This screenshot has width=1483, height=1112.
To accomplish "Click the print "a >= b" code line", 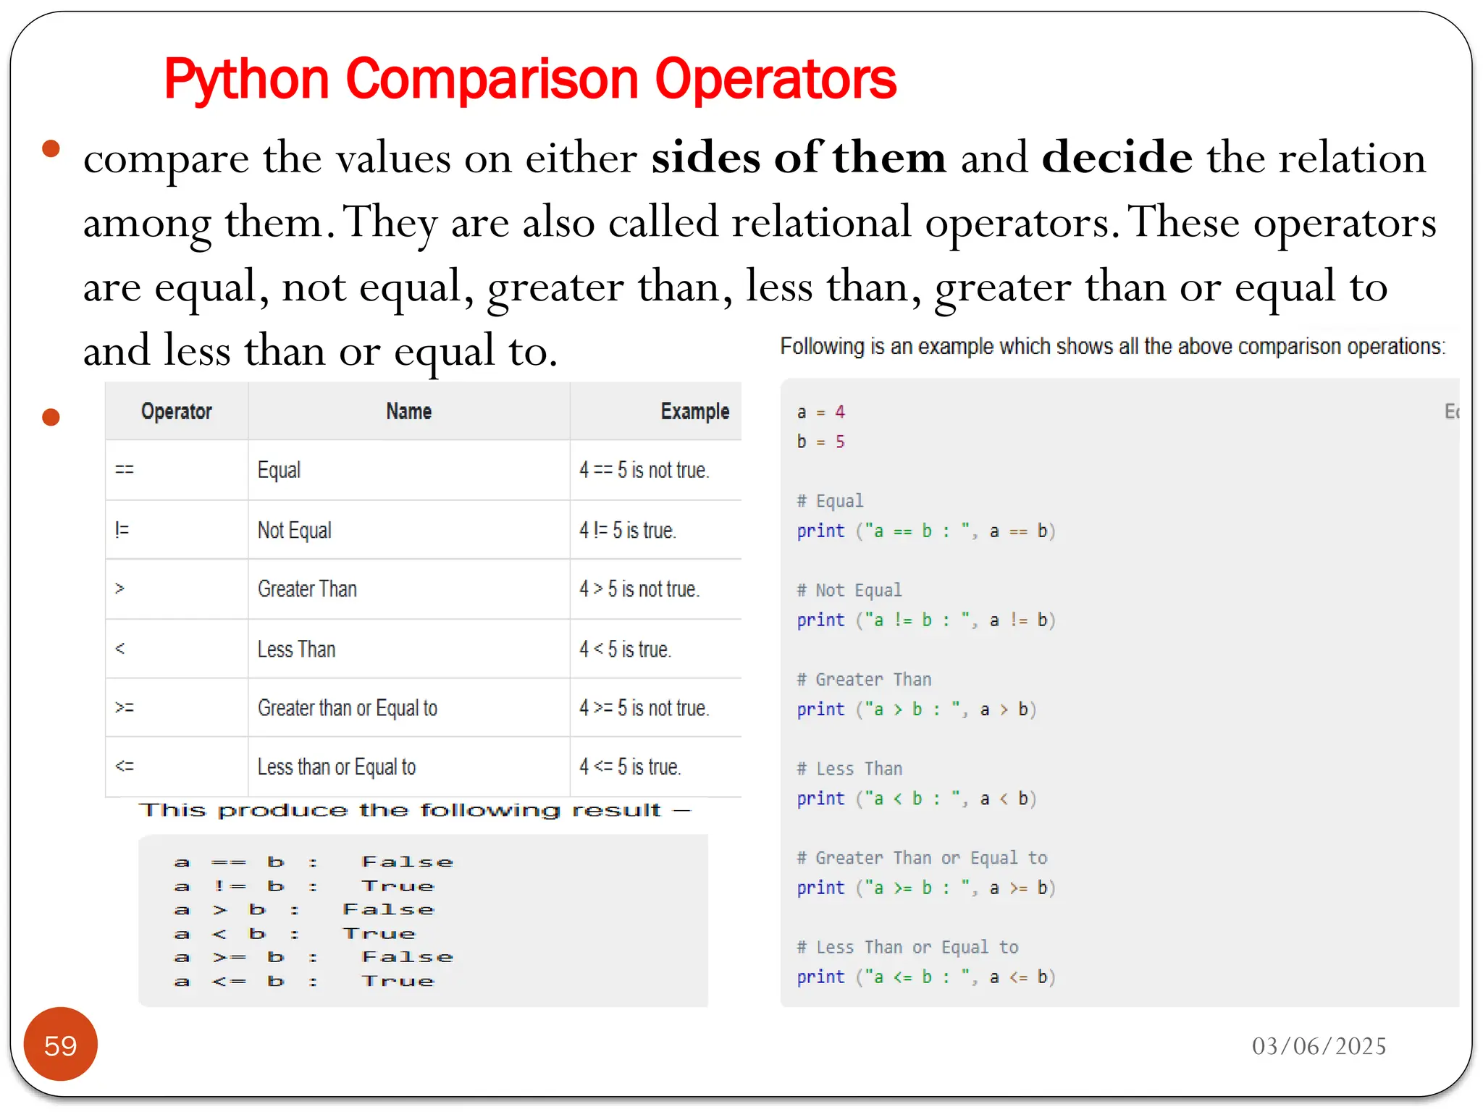I will (926, 888).
